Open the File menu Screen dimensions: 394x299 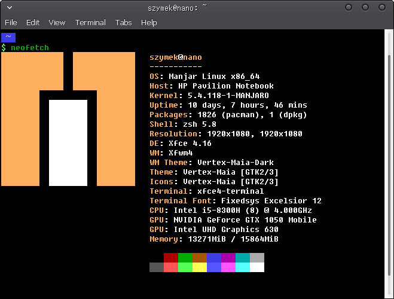click(x=11, y=23)
